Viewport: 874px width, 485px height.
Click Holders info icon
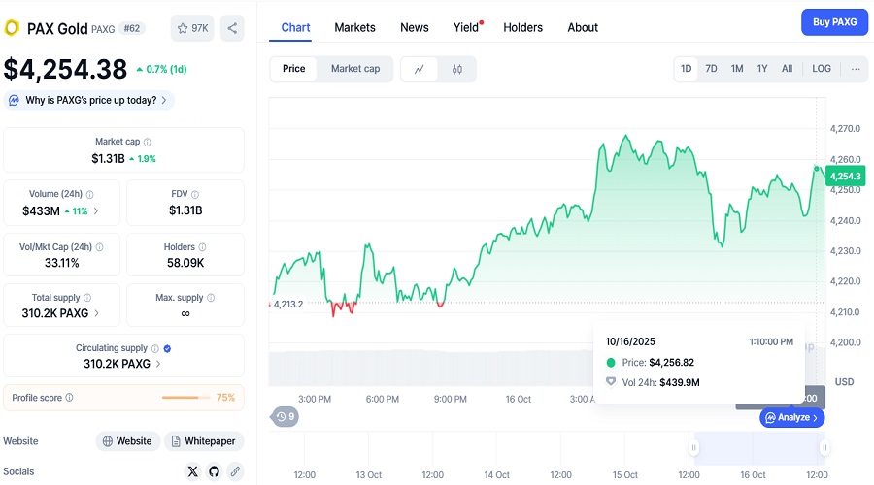click(202, 247)
